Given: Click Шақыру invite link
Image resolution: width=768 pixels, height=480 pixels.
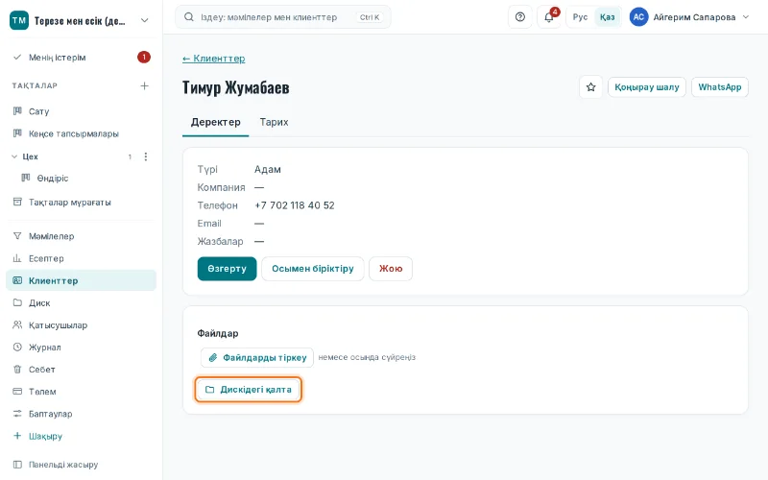Looking at the screenshot, I should point(81,436).
